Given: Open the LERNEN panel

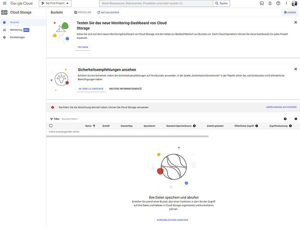Looking at the screenshot, I should pos(290,12).
